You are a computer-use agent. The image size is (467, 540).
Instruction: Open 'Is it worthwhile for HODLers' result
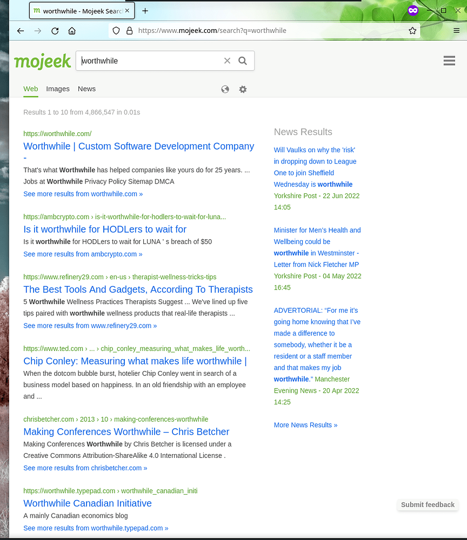point(105,230)
